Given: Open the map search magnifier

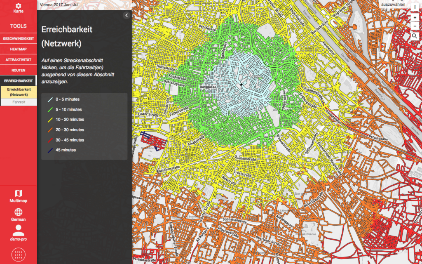Looking at the screenshot, I should pos(415,36).
